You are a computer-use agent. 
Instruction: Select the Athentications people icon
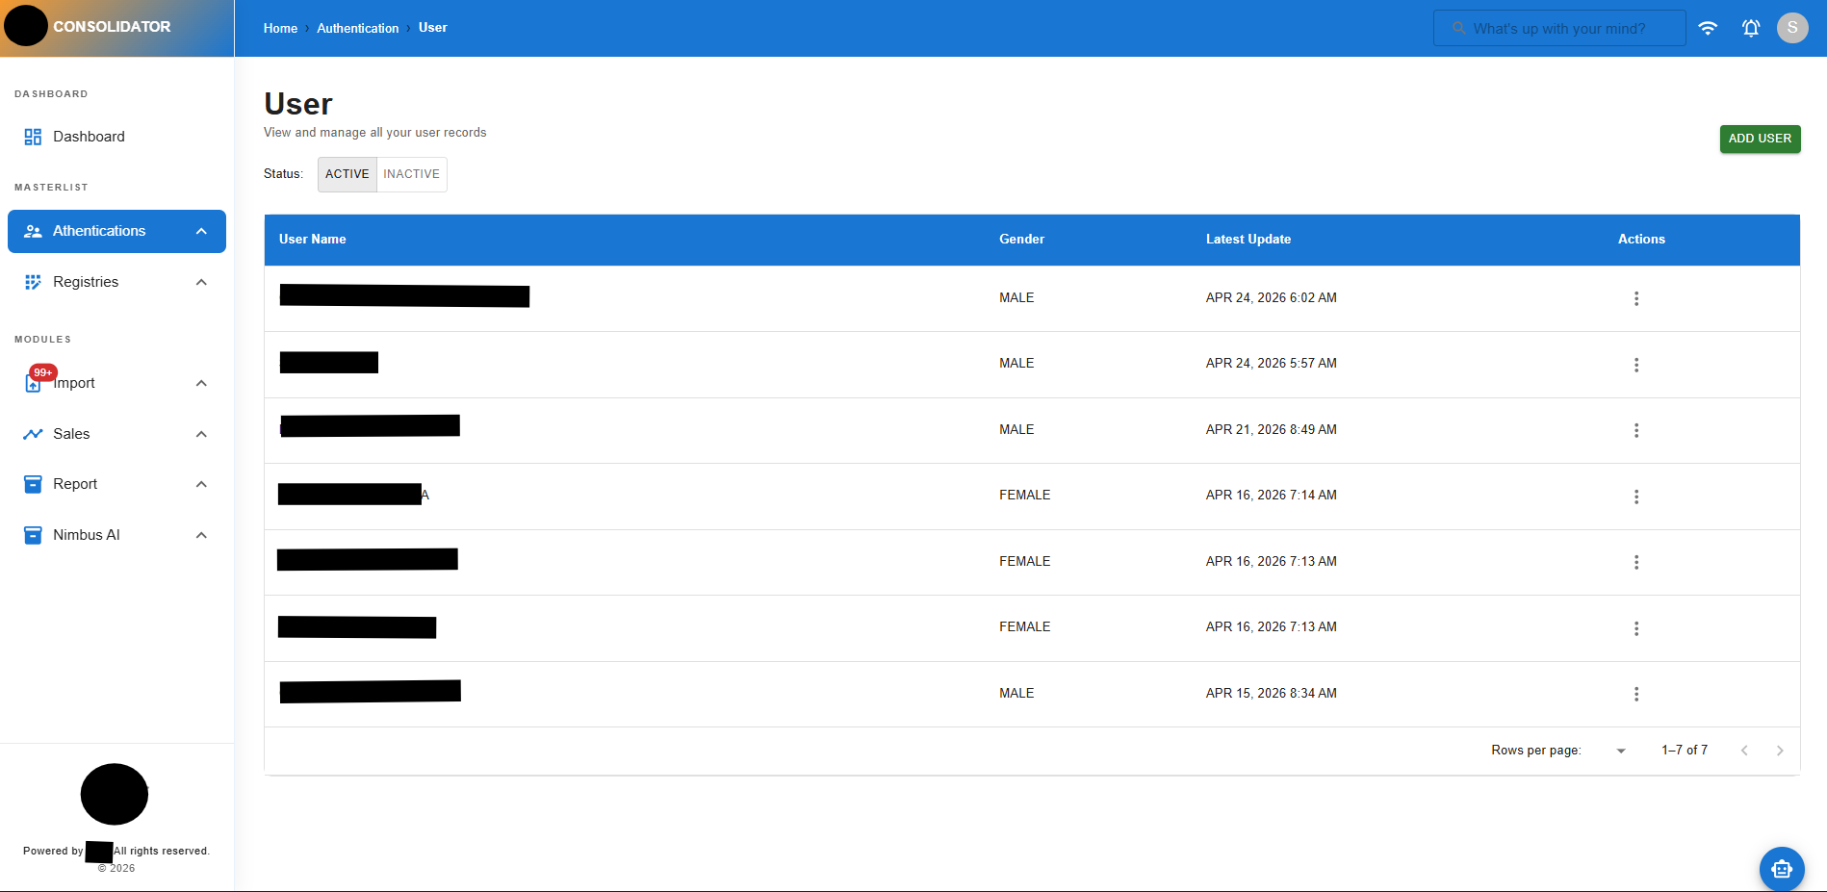click(x=33, y=231)
